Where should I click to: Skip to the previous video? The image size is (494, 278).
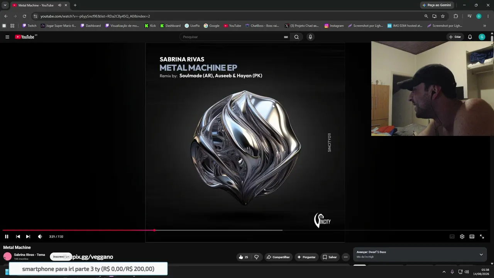click(x=18, y=237)
